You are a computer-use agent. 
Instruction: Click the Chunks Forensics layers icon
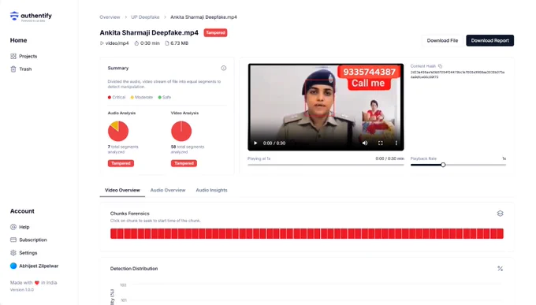[x=500, y=214]
